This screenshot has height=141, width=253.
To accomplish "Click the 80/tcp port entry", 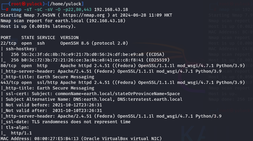I will coord(8,66).
